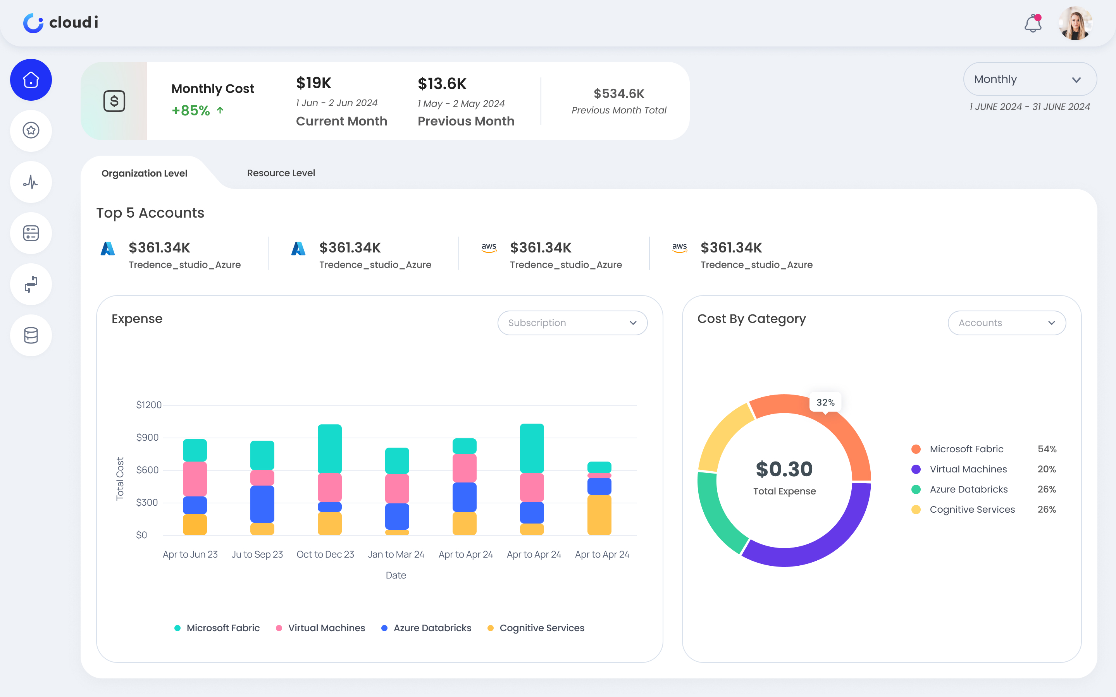Click the star favorites sidebar icon
This screenshot has height=697, width=1116.
click(31, 130)
